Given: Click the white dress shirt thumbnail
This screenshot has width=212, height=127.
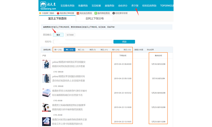Looking at the screenshot, I should [46, 122].
